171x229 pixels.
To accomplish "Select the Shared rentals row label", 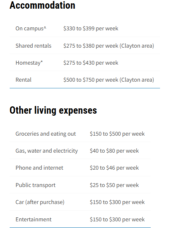I will click(x=33, y=46).
